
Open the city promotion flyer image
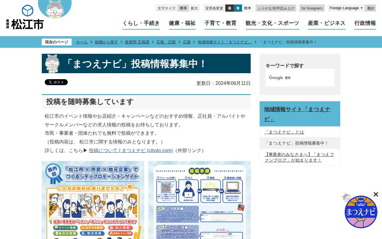93,200
